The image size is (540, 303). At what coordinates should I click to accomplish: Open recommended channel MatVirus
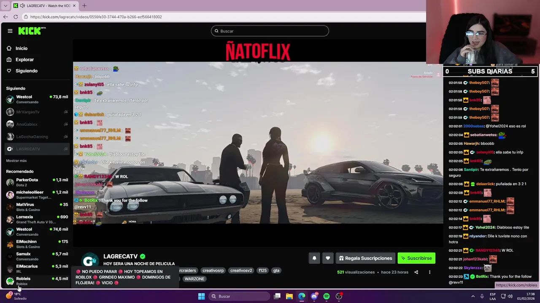pyautogui.click(x=37, y=207)
